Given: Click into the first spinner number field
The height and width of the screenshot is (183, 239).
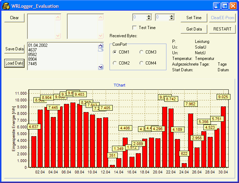Looking at the screenshot, I should tap(140, 17).
